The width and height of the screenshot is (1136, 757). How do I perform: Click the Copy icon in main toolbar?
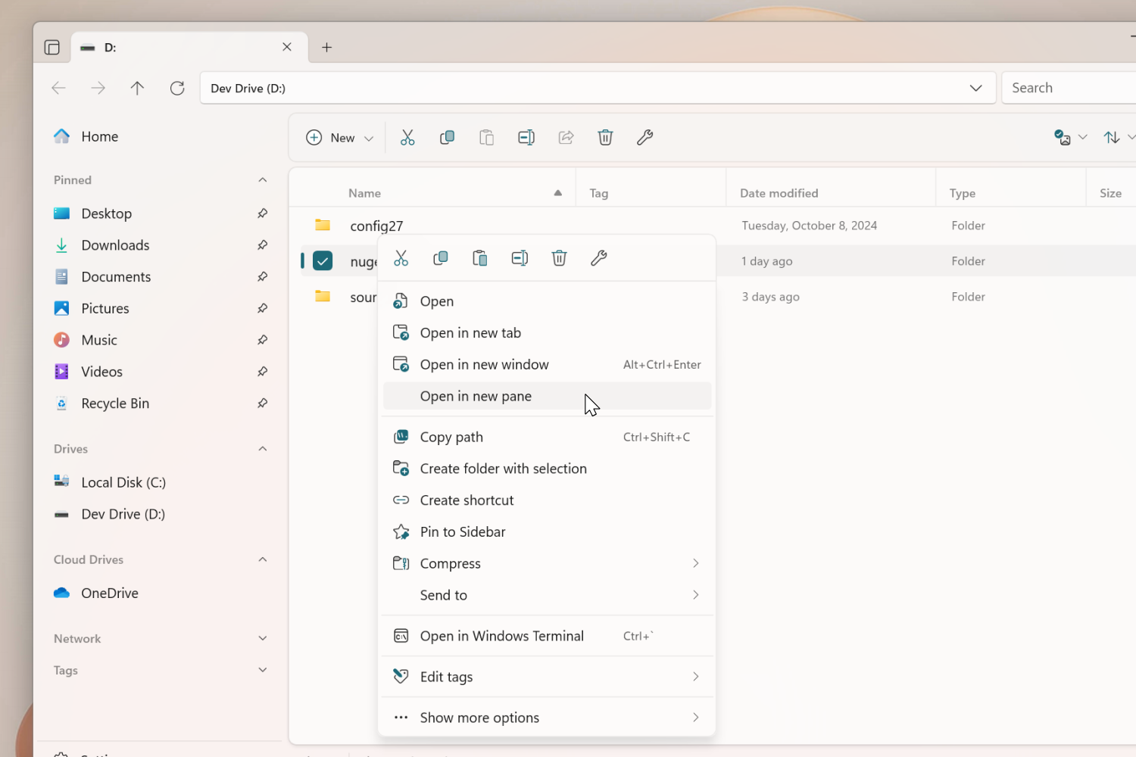(447, 138)
